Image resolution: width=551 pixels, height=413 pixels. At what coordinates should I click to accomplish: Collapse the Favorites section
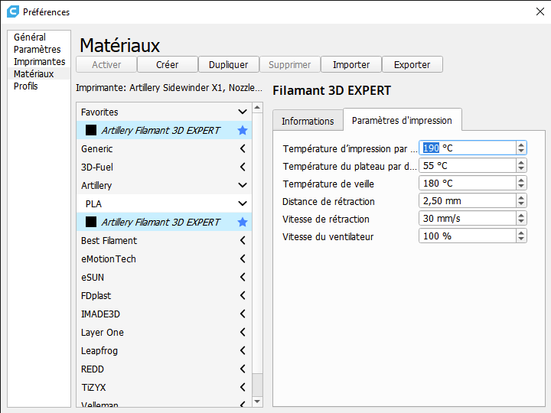pos(243,112)
